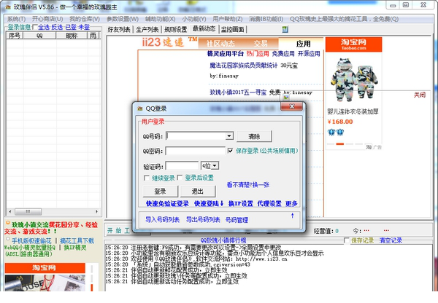Open the 应用 web tab

point(304,44)
